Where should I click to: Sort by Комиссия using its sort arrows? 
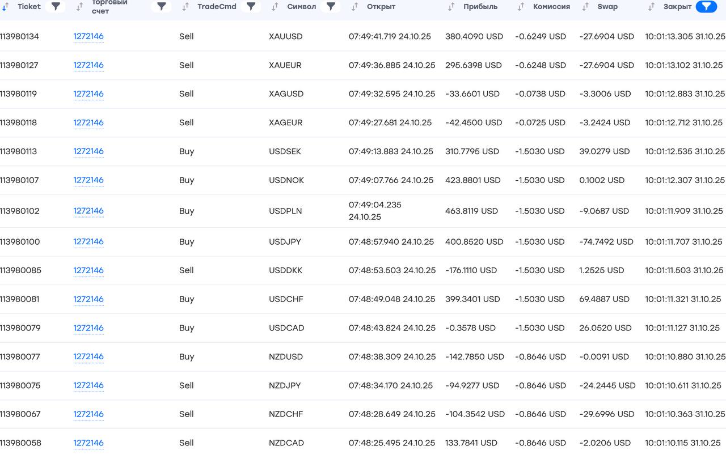pyautogui.click(x=521, y=7)
